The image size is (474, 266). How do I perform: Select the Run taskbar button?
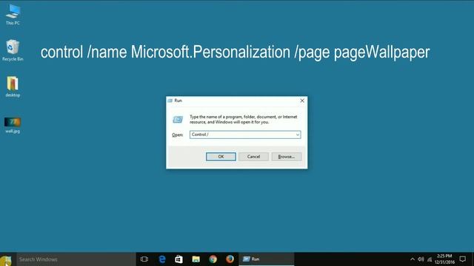(267, 259)
